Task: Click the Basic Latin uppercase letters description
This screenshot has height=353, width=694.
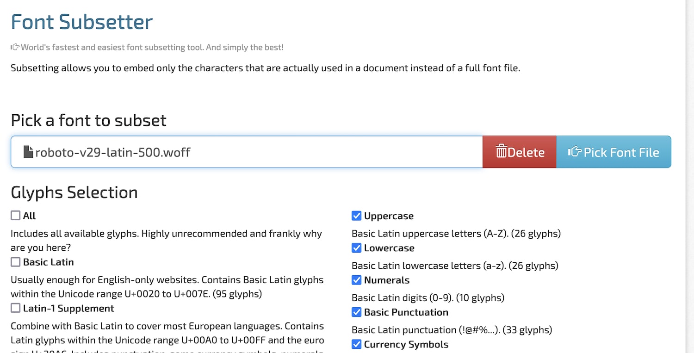Action: (456, 234)
